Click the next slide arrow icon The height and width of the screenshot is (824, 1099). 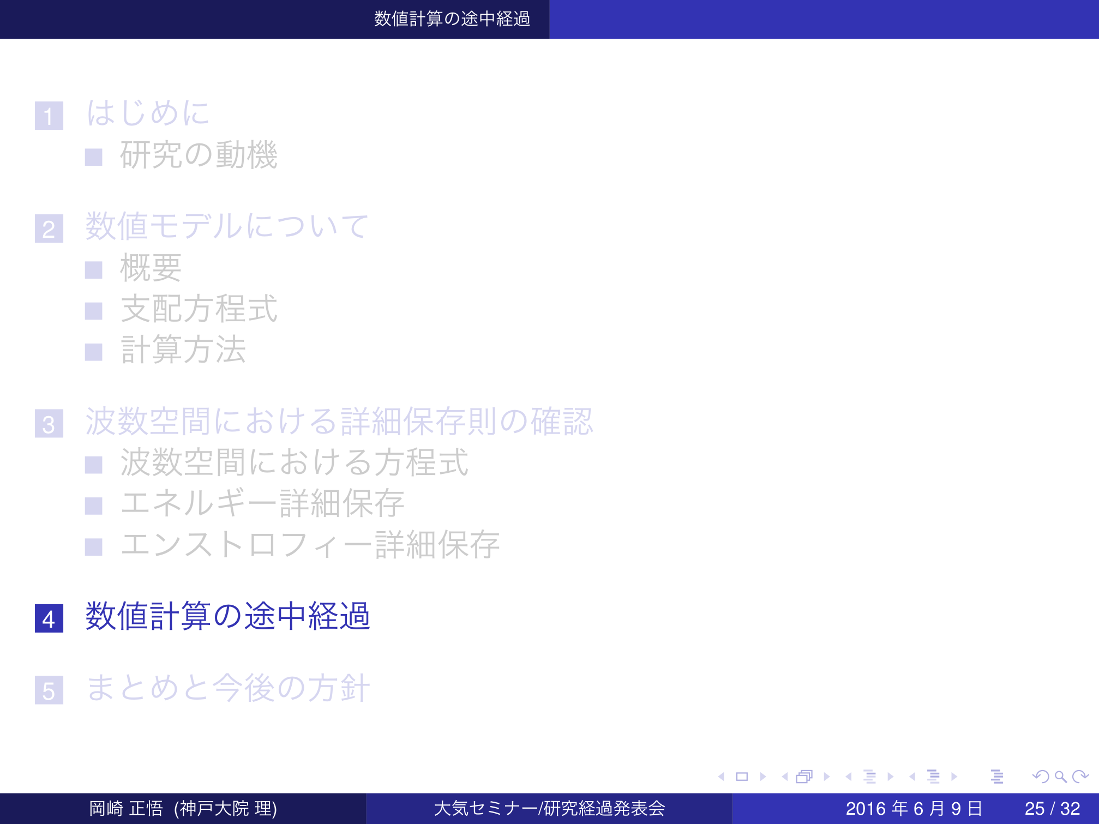pyautogui.click(x=763, y=777)
